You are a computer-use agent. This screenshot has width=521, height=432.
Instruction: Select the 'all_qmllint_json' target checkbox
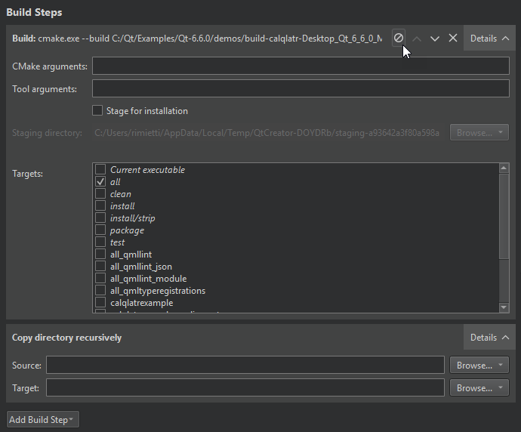pyautogui.click(x=100, y=267)
